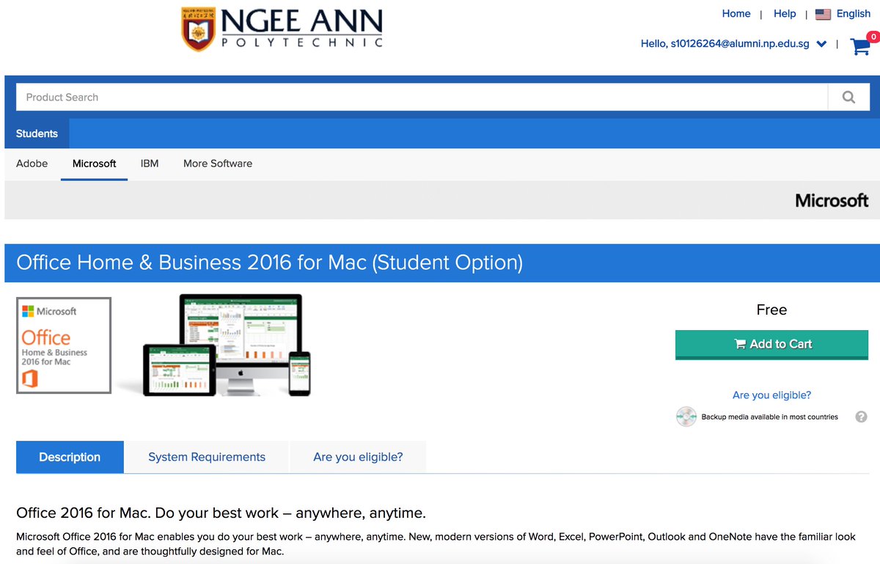Click the backup media help question icon
This screenshot has height=564, width=880.
[x=862, y=417]
